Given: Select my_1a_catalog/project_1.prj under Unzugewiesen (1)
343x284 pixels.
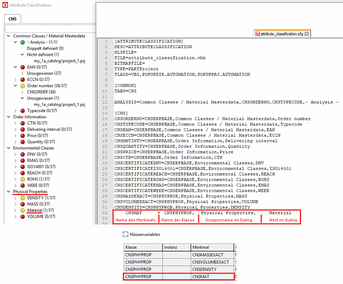Looking at the screenshot, I should point(59,104).
